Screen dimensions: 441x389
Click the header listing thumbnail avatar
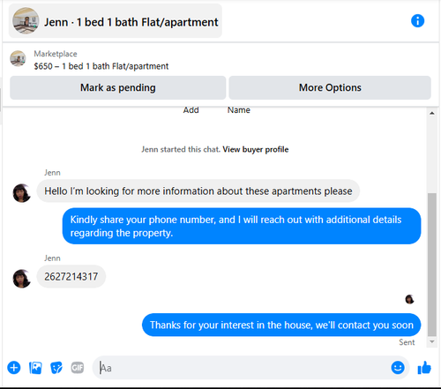pyautogui.click(x=26, y=21)
